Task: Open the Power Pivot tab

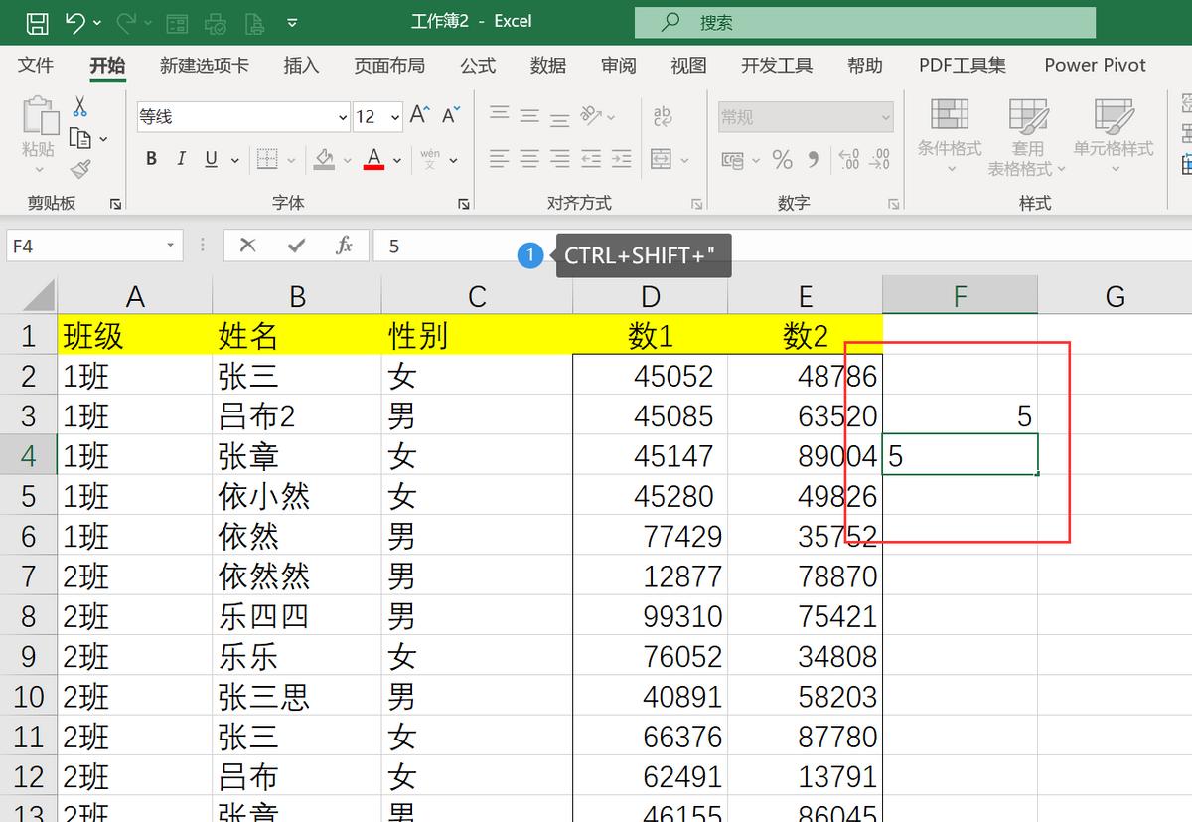Action: click(x=1095, y=65)
